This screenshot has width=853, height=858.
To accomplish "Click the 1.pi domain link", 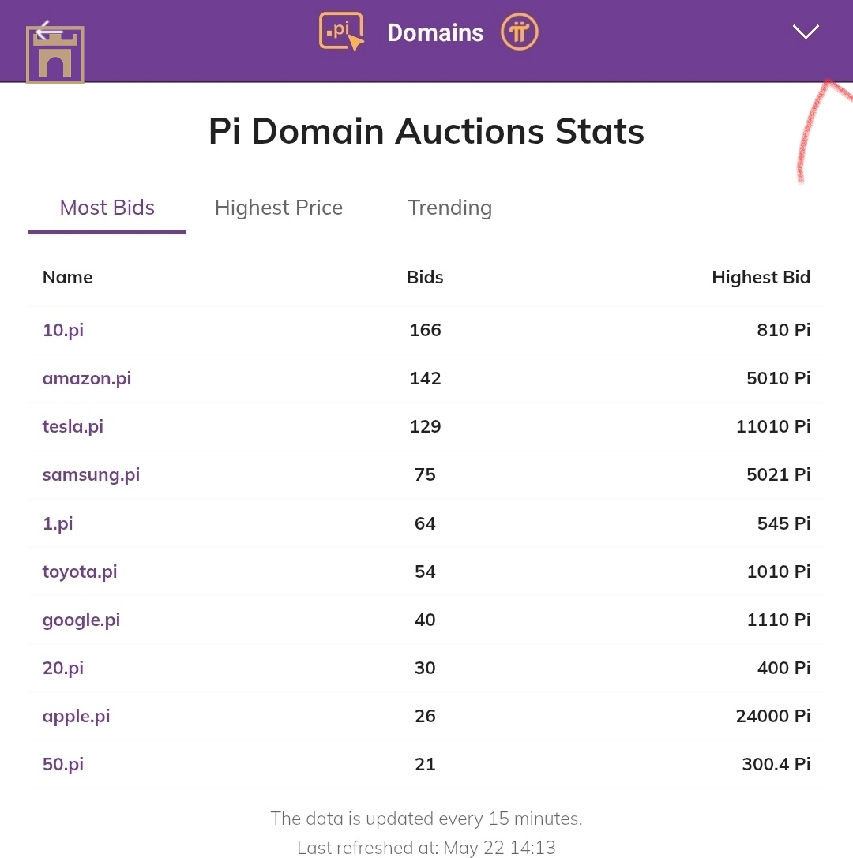I will [58, 523].
